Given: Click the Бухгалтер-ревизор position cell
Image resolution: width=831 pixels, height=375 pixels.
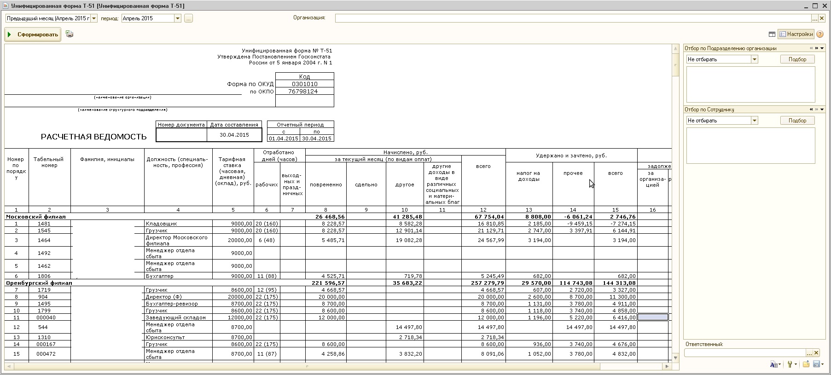Looking at the screenshot, I should coord(178,304).
